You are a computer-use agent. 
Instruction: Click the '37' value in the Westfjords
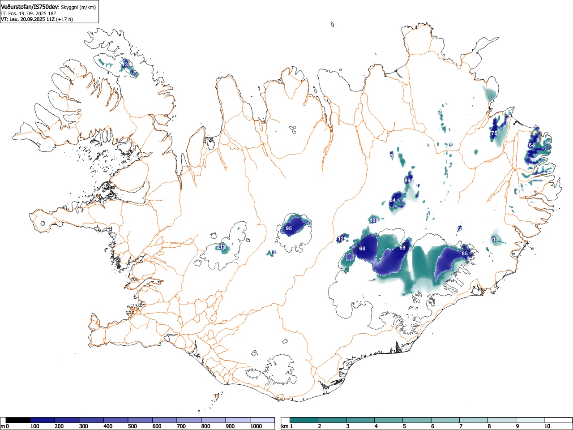click(x=128, y=64)
